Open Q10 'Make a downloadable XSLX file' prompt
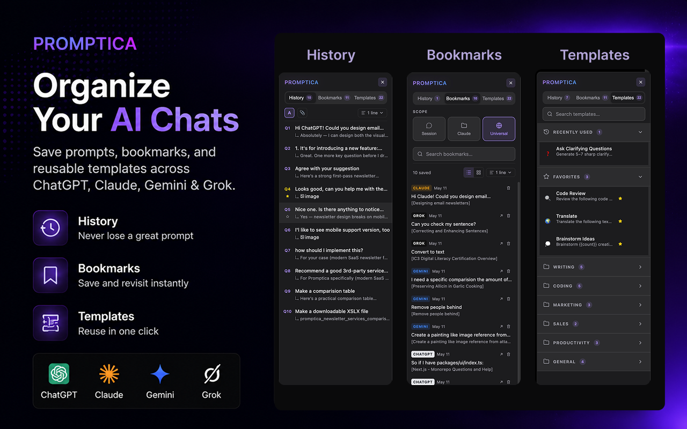Viewport: 687px width, 429px height. click(335, 315)
